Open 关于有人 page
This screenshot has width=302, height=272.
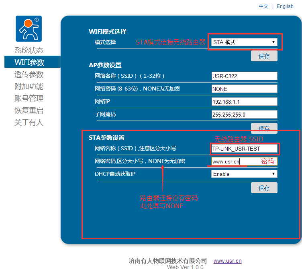(x=29, y=123)
